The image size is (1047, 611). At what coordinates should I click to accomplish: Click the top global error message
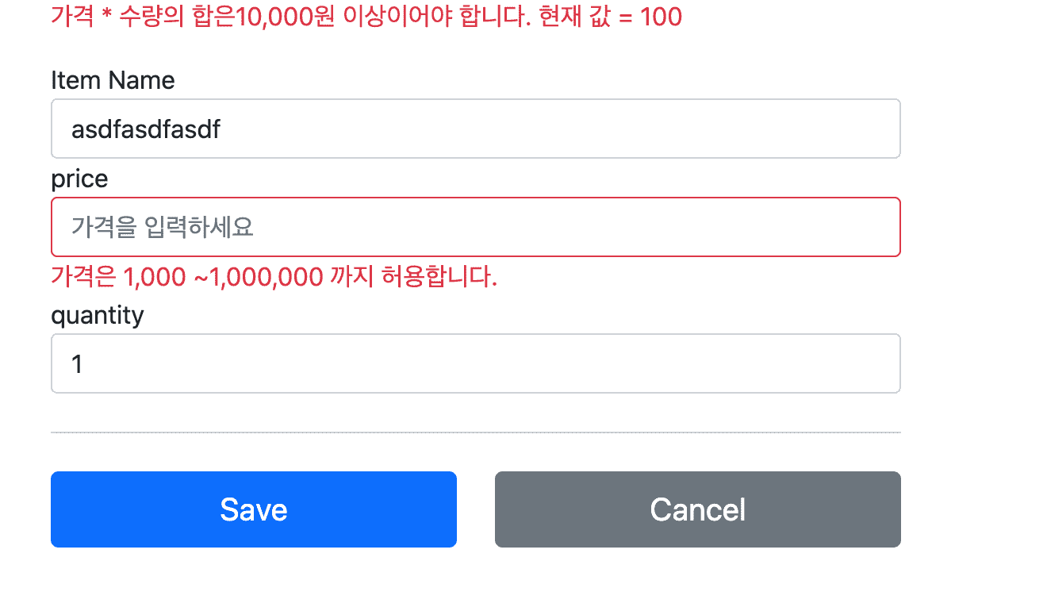click(x=366, y=17)
